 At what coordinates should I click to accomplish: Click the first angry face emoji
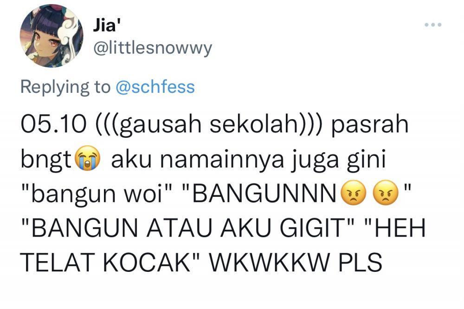(x=354, y=193)
